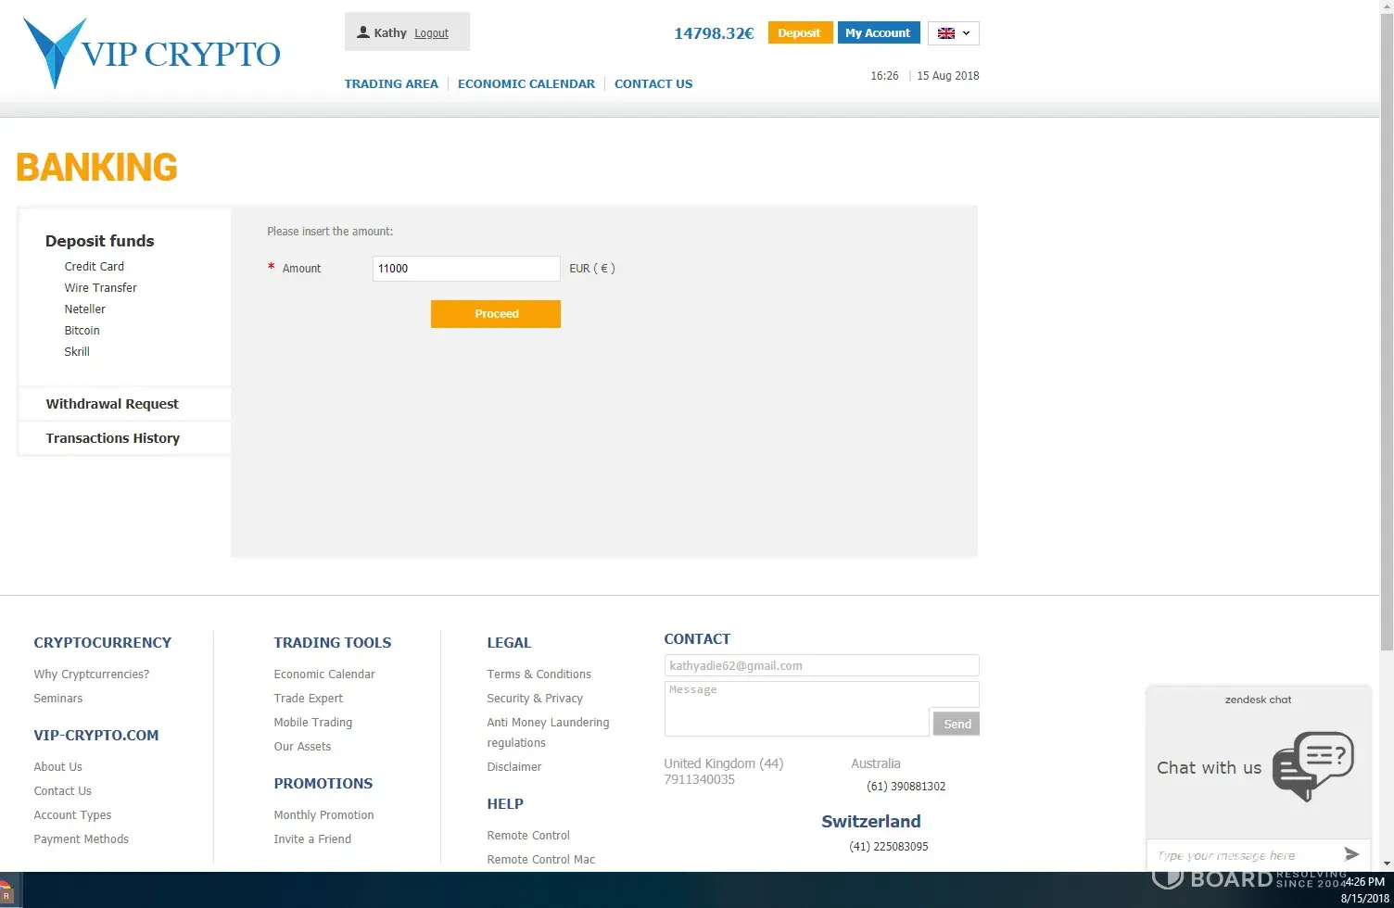Image resolution: width=1394 pixels, height=908 pixels.
Task: Click the UK flag language icon
Action: [x=945, y=33]
